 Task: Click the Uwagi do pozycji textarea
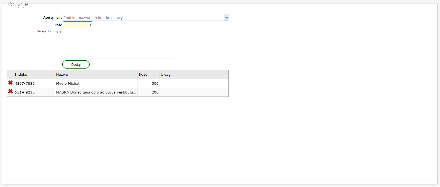tap(119, 44)
